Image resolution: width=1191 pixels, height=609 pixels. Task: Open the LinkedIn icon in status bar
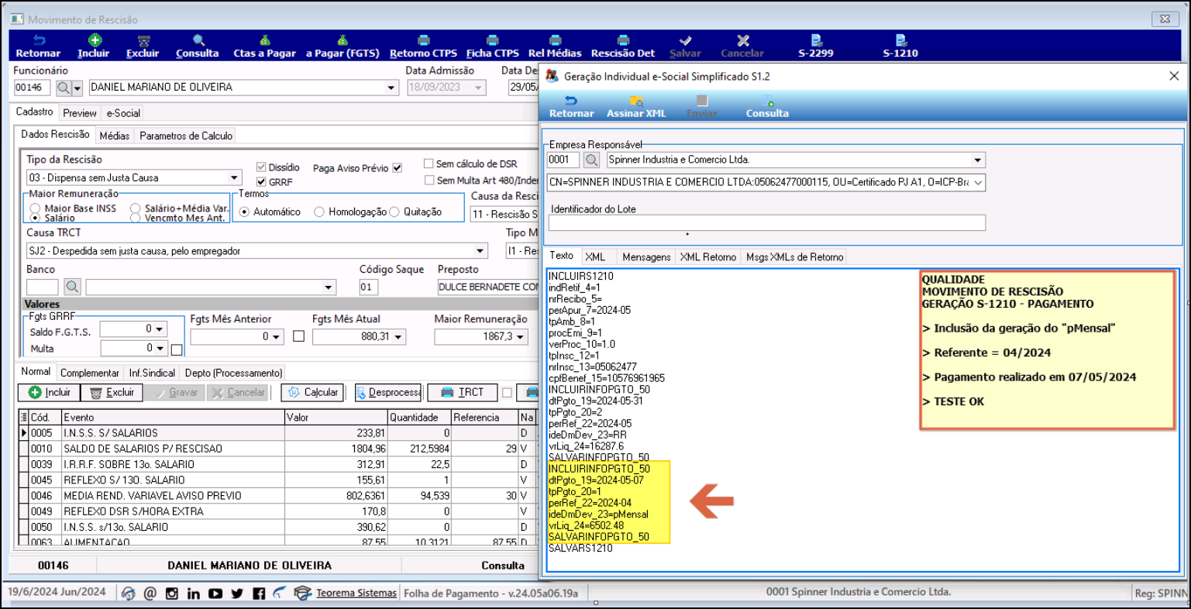tap(194, 594)
